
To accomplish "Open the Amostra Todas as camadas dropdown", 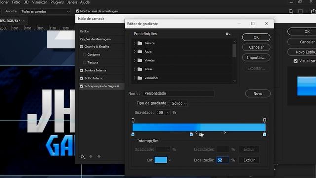I will point(45,12).
